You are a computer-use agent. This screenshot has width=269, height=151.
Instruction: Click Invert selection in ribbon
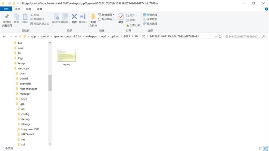pyautogui.click(x=150, y=24)
